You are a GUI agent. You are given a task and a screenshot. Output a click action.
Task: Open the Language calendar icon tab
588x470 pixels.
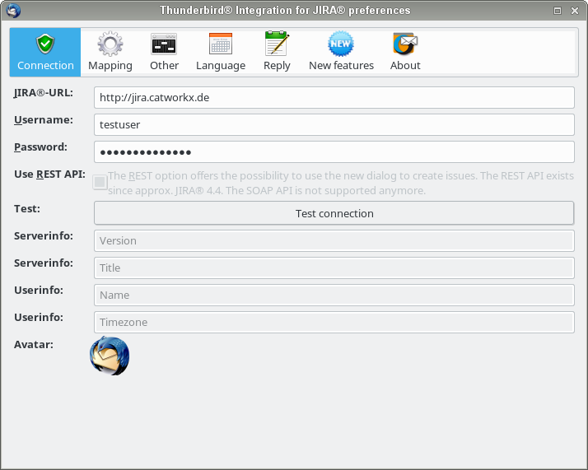pyautogui.click(x=220, y=53)
